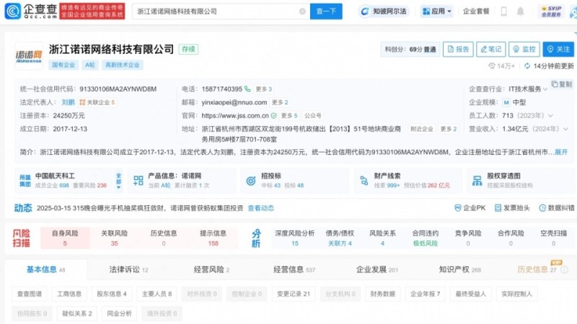Open the mobile app phone icon
The width and height of the screenshot is (577, 324).
pos(503,12)
